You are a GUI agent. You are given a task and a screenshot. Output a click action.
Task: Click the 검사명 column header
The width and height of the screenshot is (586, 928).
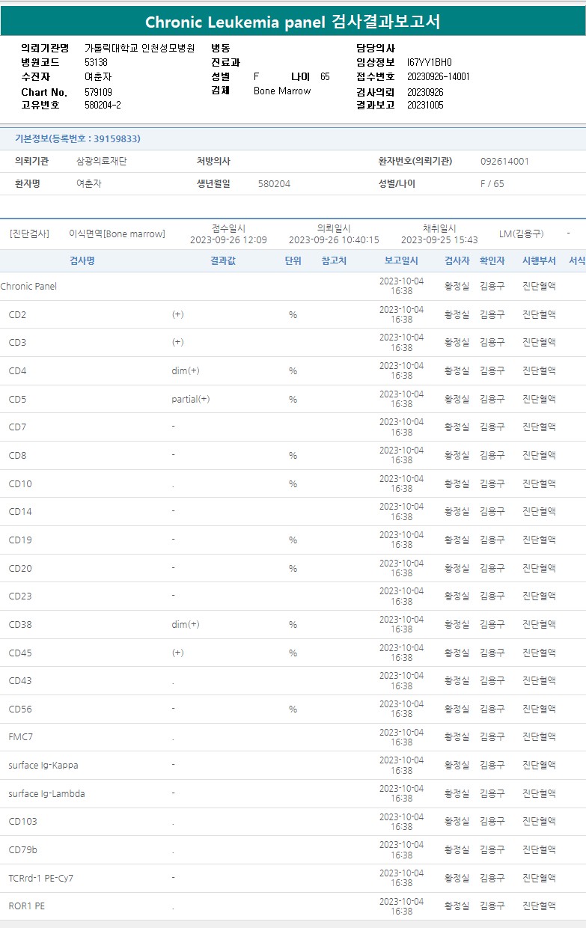pyautogui.click(x=82, y=260)
